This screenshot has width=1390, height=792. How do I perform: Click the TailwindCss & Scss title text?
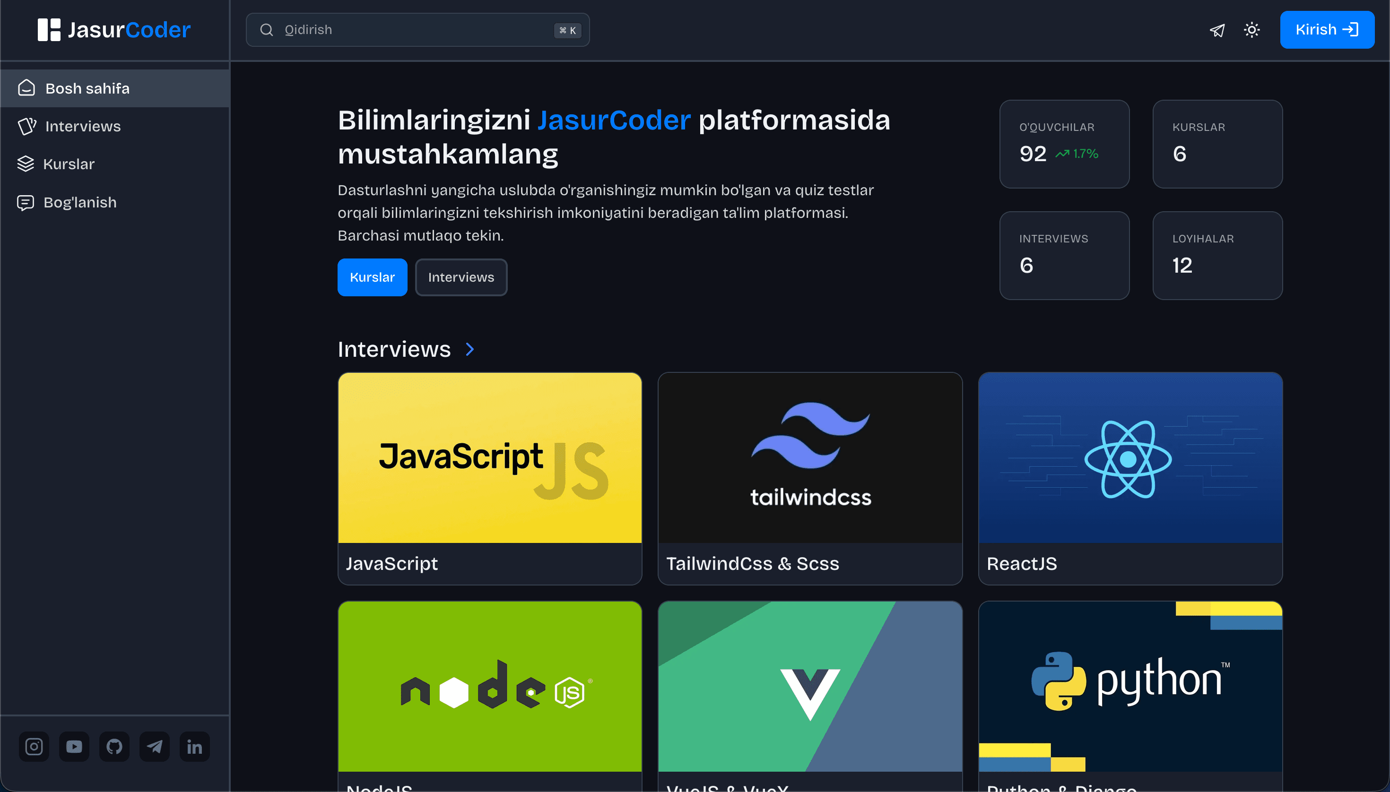tap(753, 564)
